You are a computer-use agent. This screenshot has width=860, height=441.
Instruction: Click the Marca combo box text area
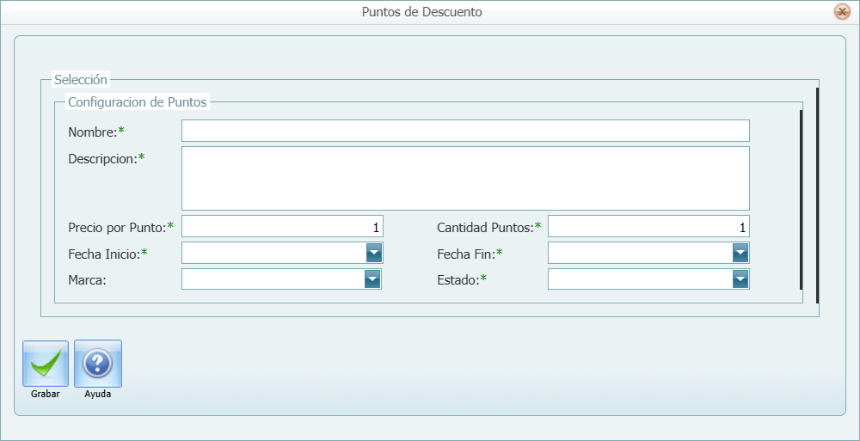tap(272, 279)
